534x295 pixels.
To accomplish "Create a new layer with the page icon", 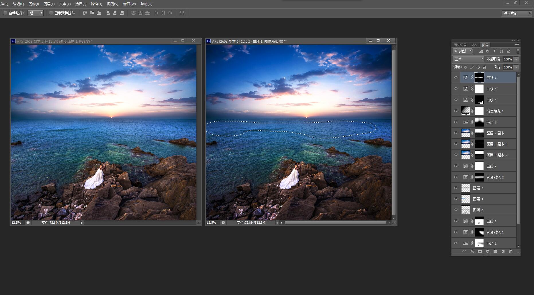I will coord(503,251).
